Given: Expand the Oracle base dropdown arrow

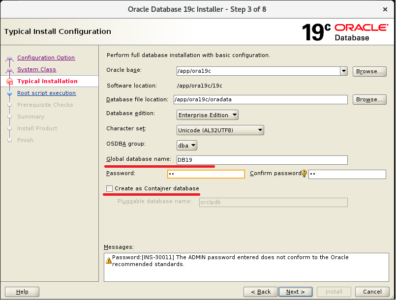Looking at the screenshot, I should pyautogui.click(x=344, y=71).
